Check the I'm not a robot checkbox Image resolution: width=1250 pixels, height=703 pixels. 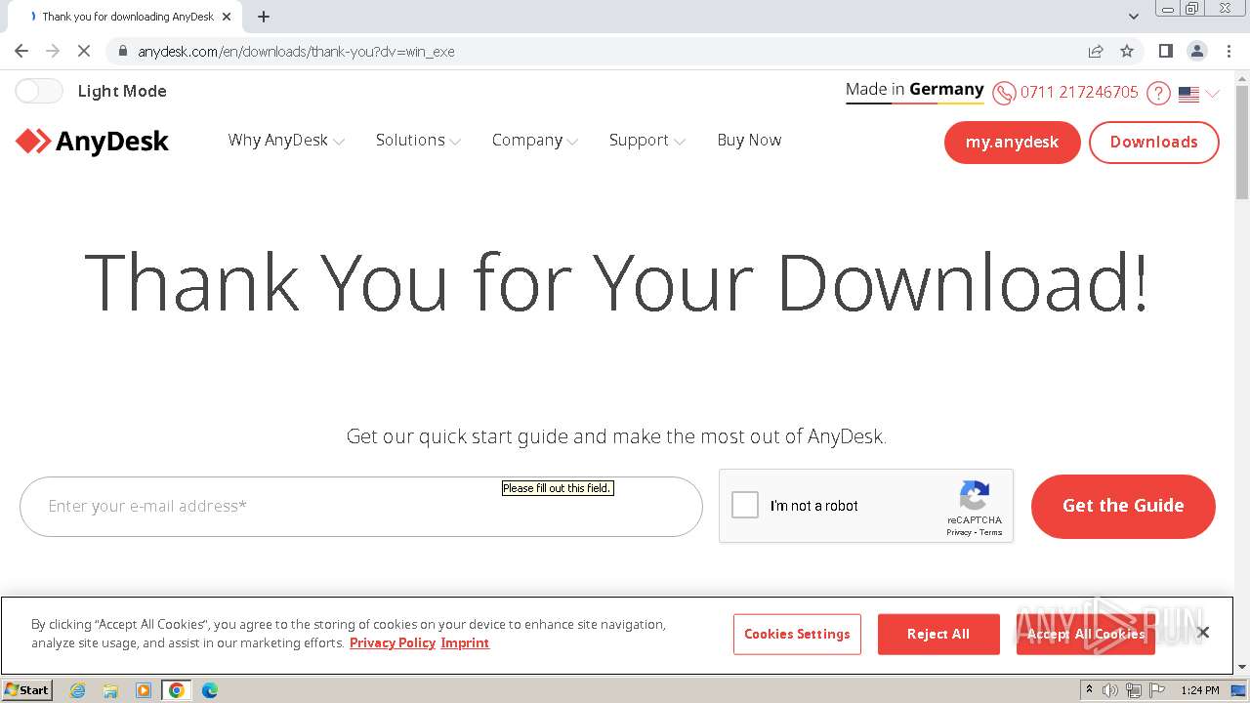pyautogui.click(x=745, y=505)
